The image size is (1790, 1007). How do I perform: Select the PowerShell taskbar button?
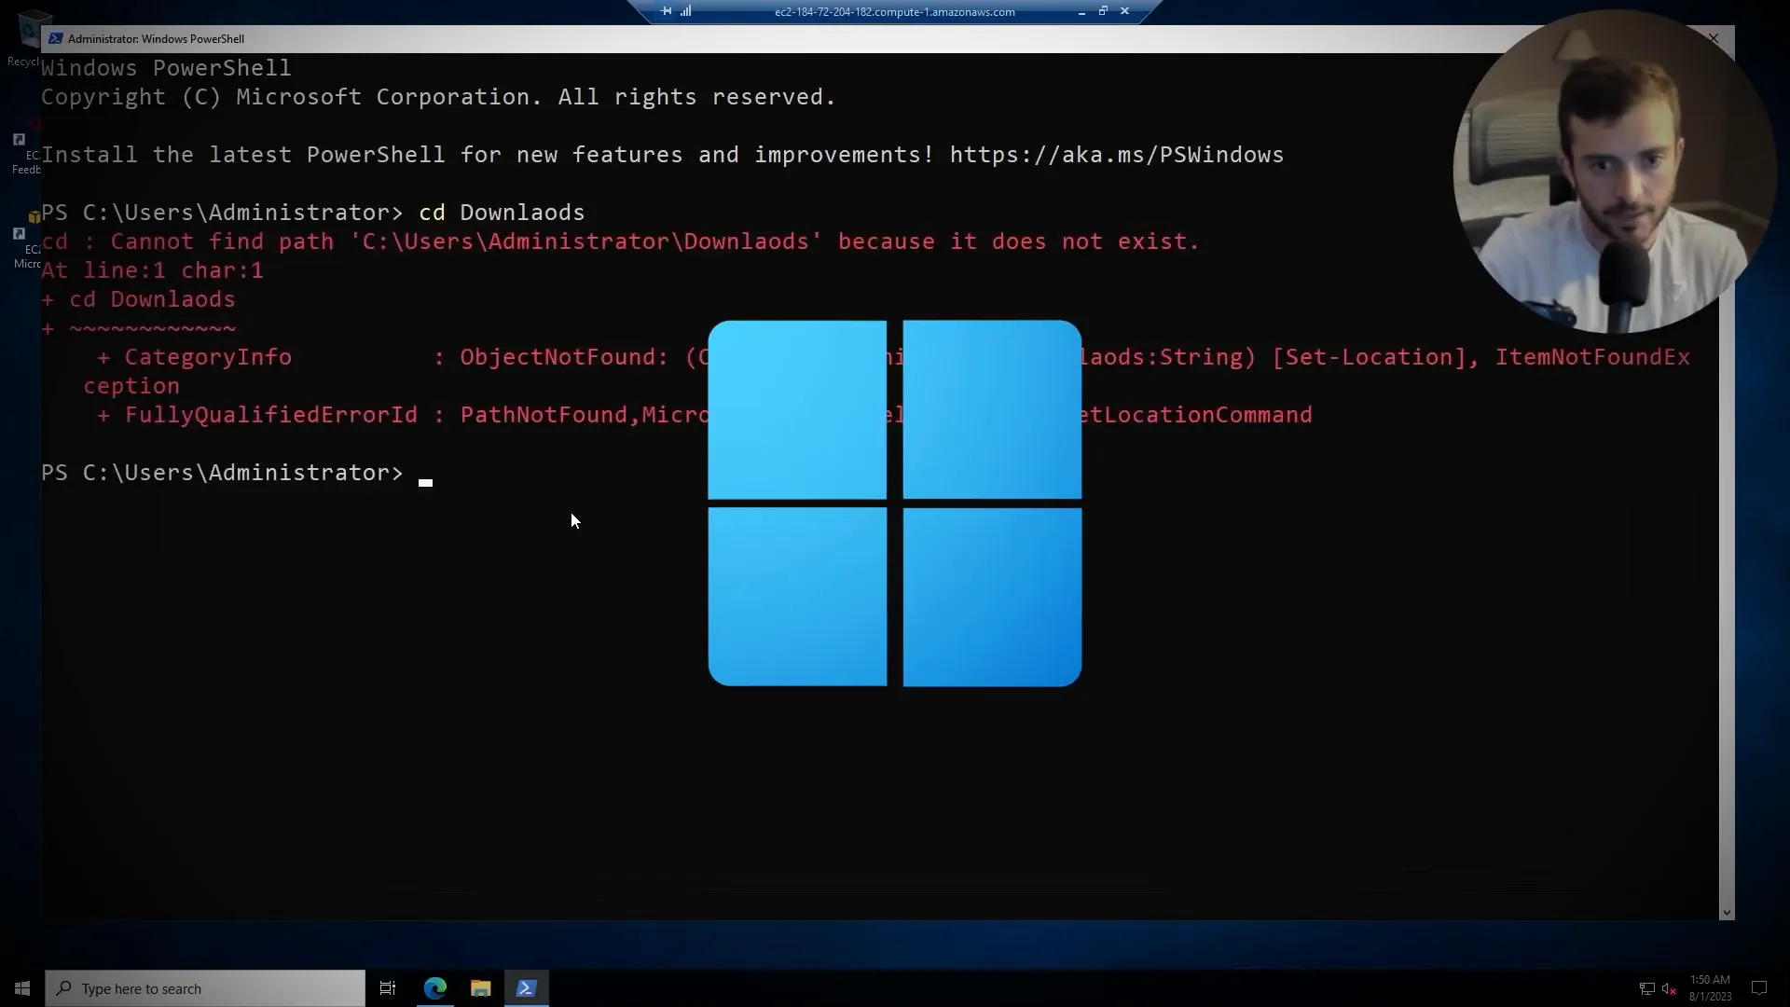point(527,988)
